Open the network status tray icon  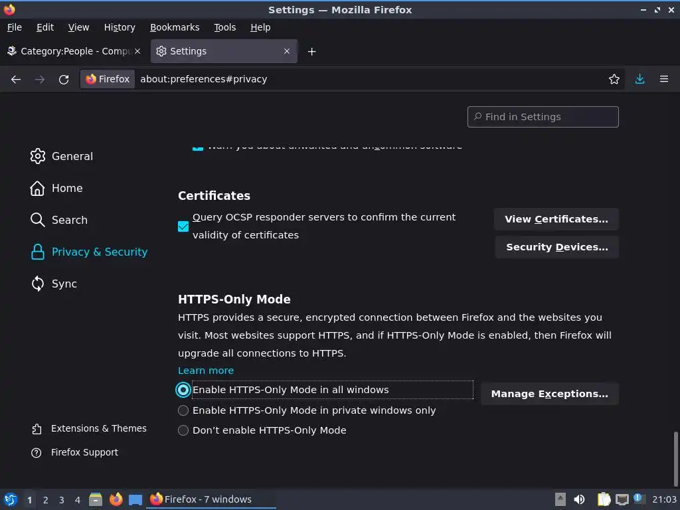(622, 499)
